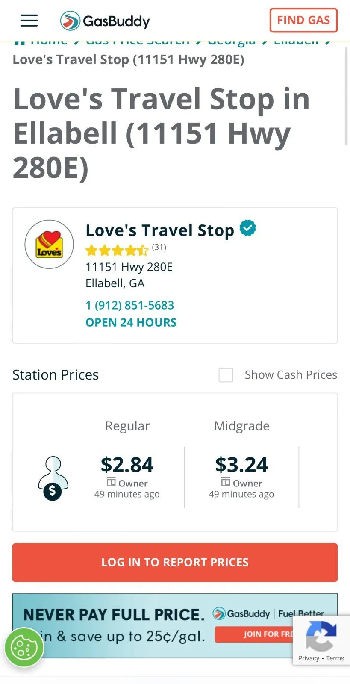Select the Regular $2.84 price
Screen dimensions: 350x684
(x=127, y=465)
